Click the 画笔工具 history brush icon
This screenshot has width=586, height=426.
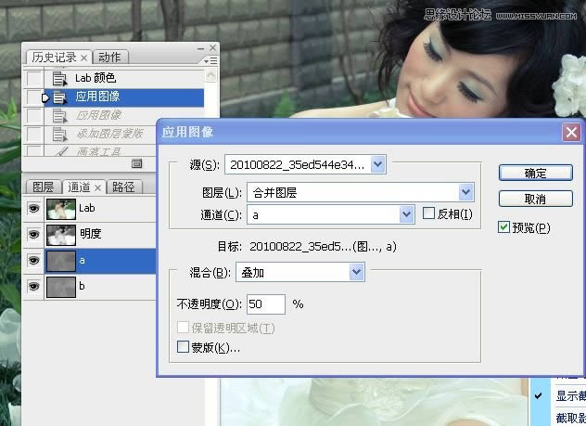coord(61,151)
